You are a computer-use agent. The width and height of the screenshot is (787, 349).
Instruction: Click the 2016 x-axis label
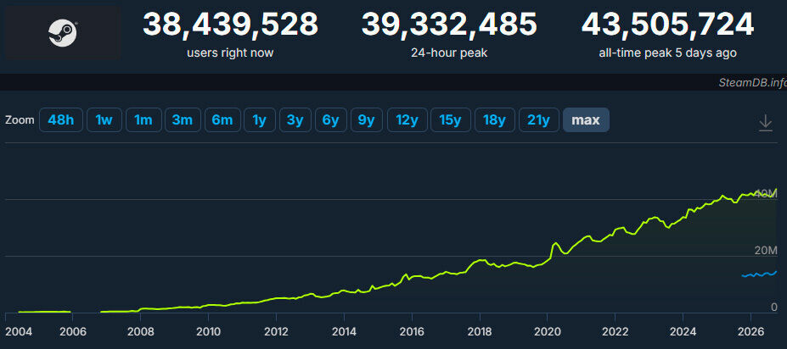click(412, 331)
